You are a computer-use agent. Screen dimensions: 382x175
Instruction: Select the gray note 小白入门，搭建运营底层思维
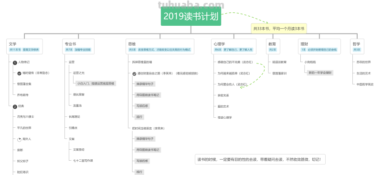click(96, 83)
